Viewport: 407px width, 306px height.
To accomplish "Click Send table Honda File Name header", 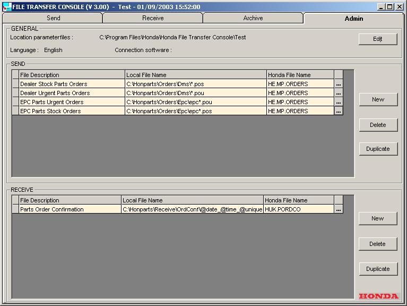I will click(x=300, y=75).
